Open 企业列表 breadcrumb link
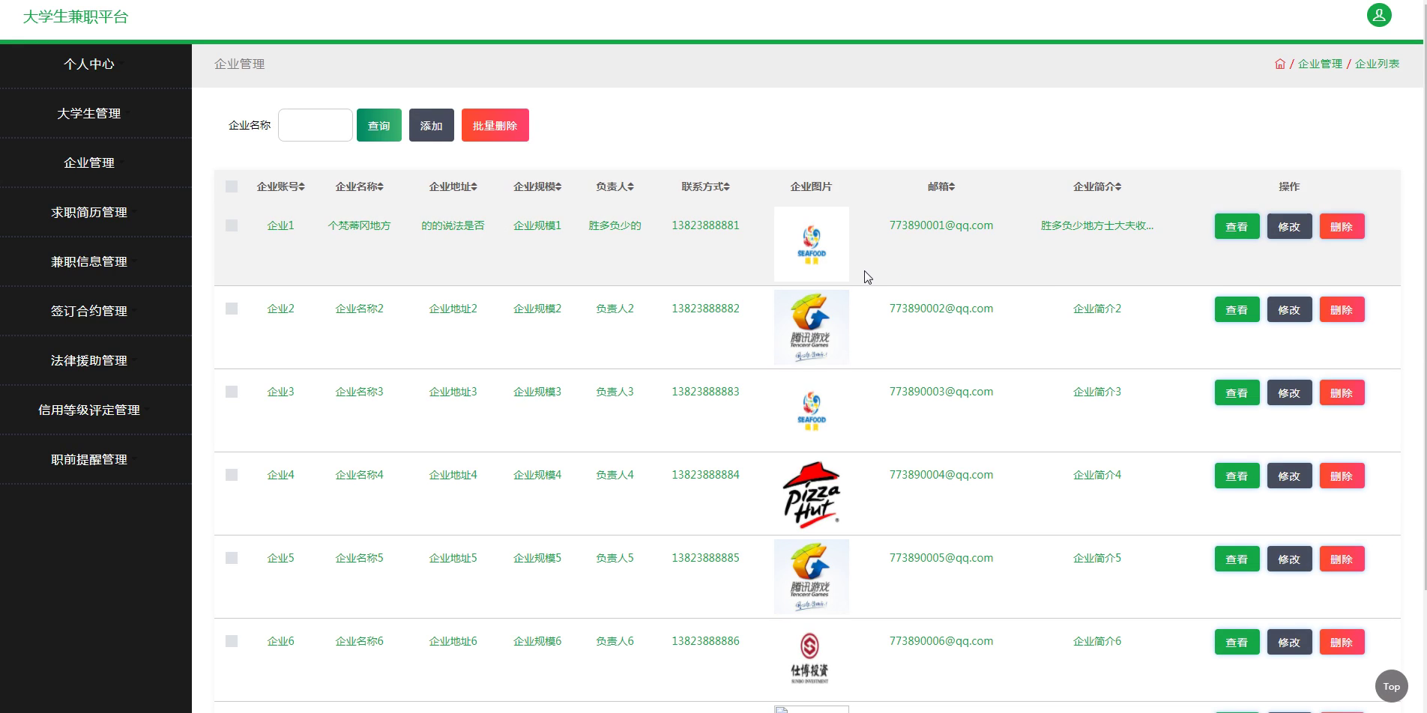The width and height of the screenshot is (1427, 713). [x=1378, y=64]
